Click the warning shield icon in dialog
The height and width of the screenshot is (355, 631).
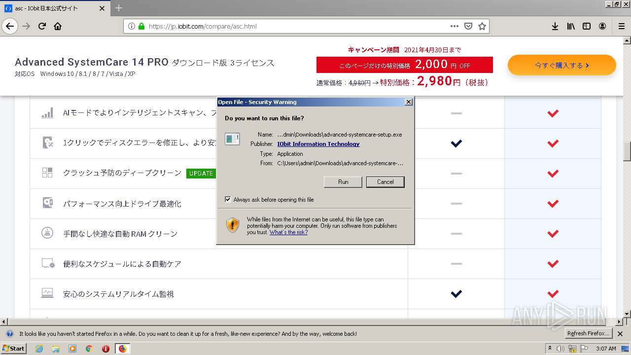[233, 225]
